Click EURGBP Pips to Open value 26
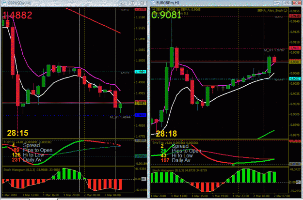Image resolution: width=303 pixels, height=200 pixels. [x=164, y=151]
